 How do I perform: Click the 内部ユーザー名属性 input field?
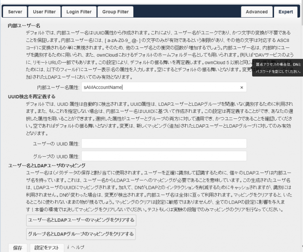164,87
